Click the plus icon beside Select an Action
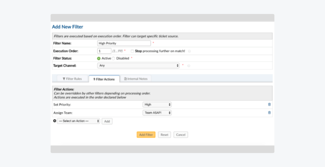This screenshot has height=167, width=325. tap(54, 121)
